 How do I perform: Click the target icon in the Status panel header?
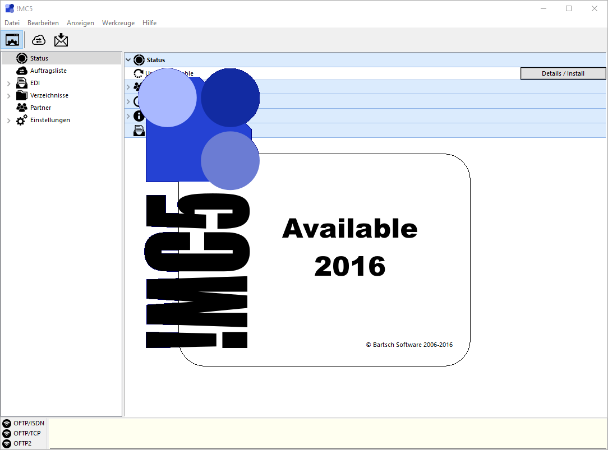pos(139,60)
